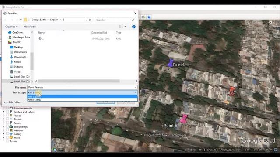The width and height of the screenshot is (280, 157).
Task: Open the view options dropdown arrow
Action: 125,27
